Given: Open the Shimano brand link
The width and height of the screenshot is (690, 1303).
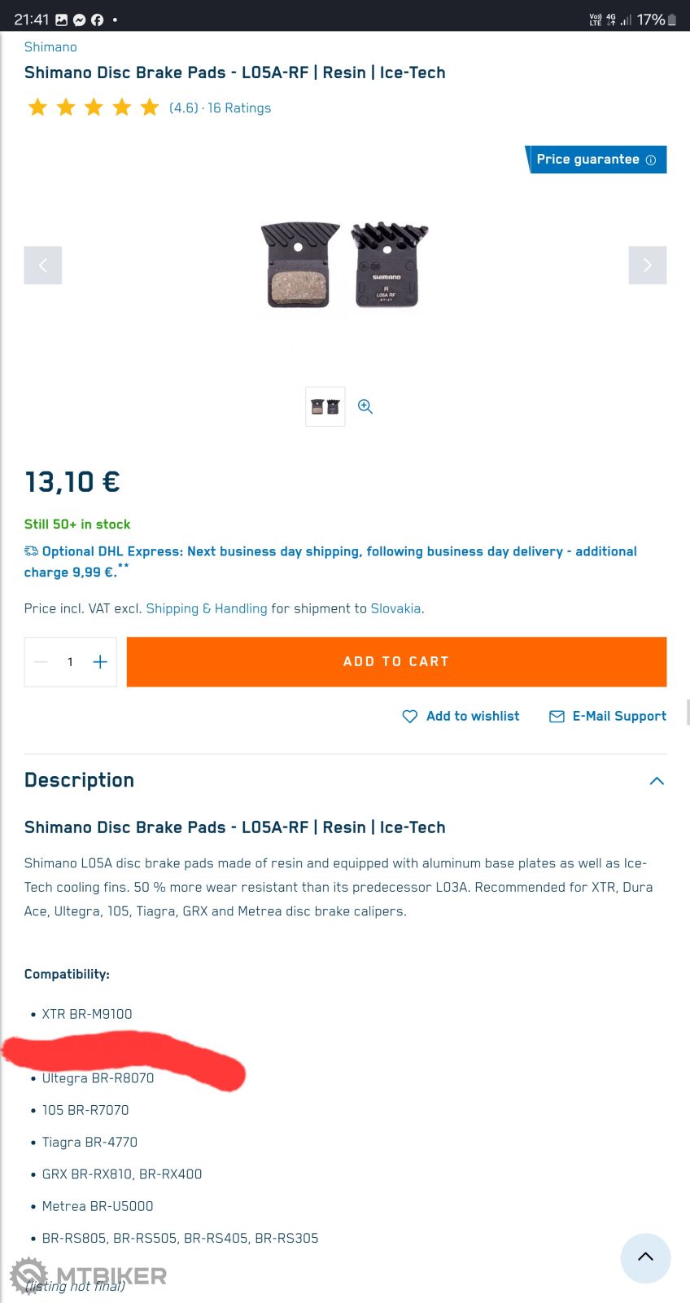Looking at the screenshot, I should pyautogui.click(x=50, y=47).
